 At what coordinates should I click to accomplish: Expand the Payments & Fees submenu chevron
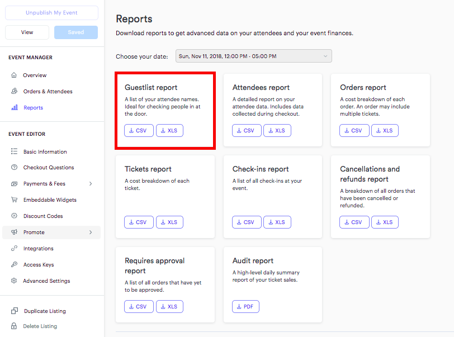click(91, 183)
